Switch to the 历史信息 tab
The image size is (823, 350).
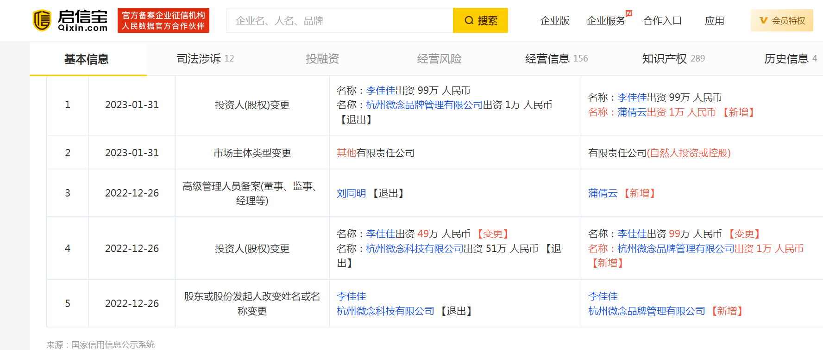pos(791,59)
